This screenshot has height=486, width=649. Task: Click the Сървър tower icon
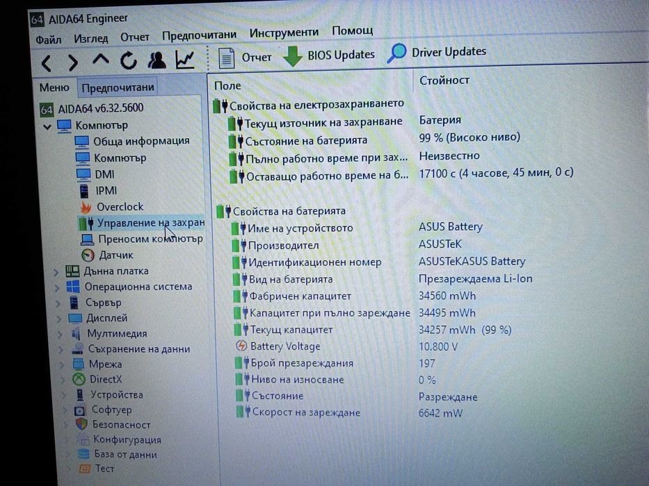74,303
